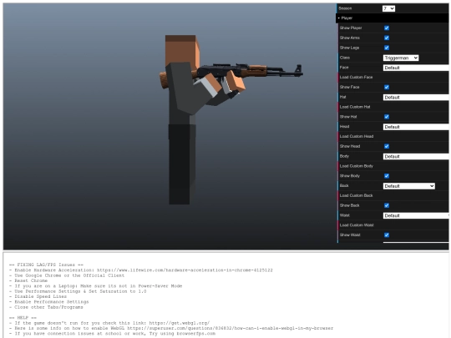Click the HELP heading in text box
The height and width of the screenshot is (338, 451).
pyautogui.click(x=23, y=318)
